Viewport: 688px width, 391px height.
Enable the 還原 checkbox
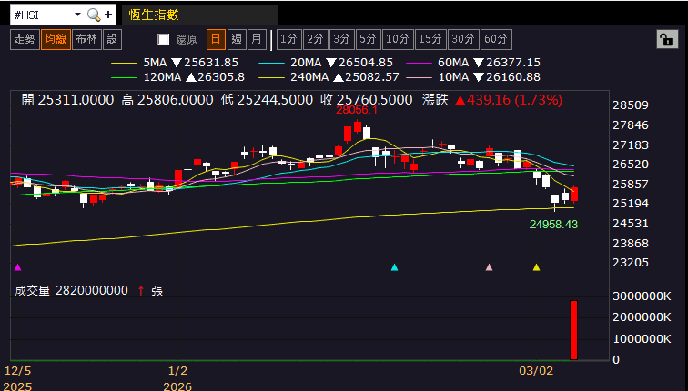[163, 40]
